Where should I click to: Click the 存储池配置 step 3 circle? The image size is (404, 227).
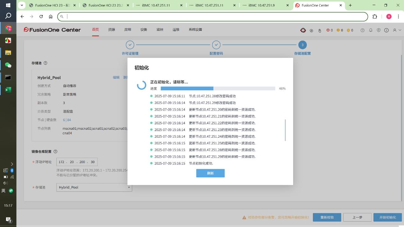pos(302,45)
